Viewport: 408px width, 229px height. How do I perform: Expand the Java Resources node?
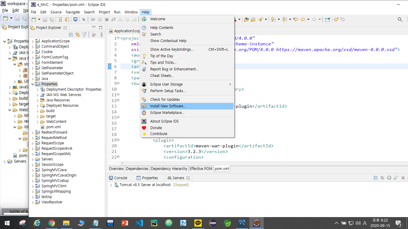pyautogui.click(x=37, y=100)
